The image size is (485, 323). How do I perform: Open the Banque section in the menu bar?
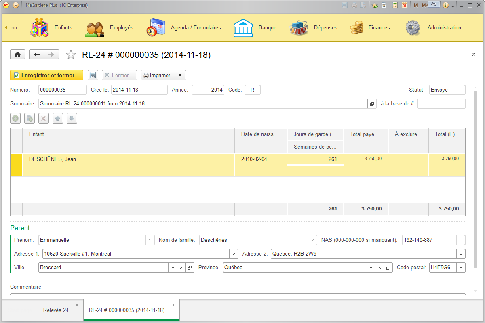coord(255,27)
